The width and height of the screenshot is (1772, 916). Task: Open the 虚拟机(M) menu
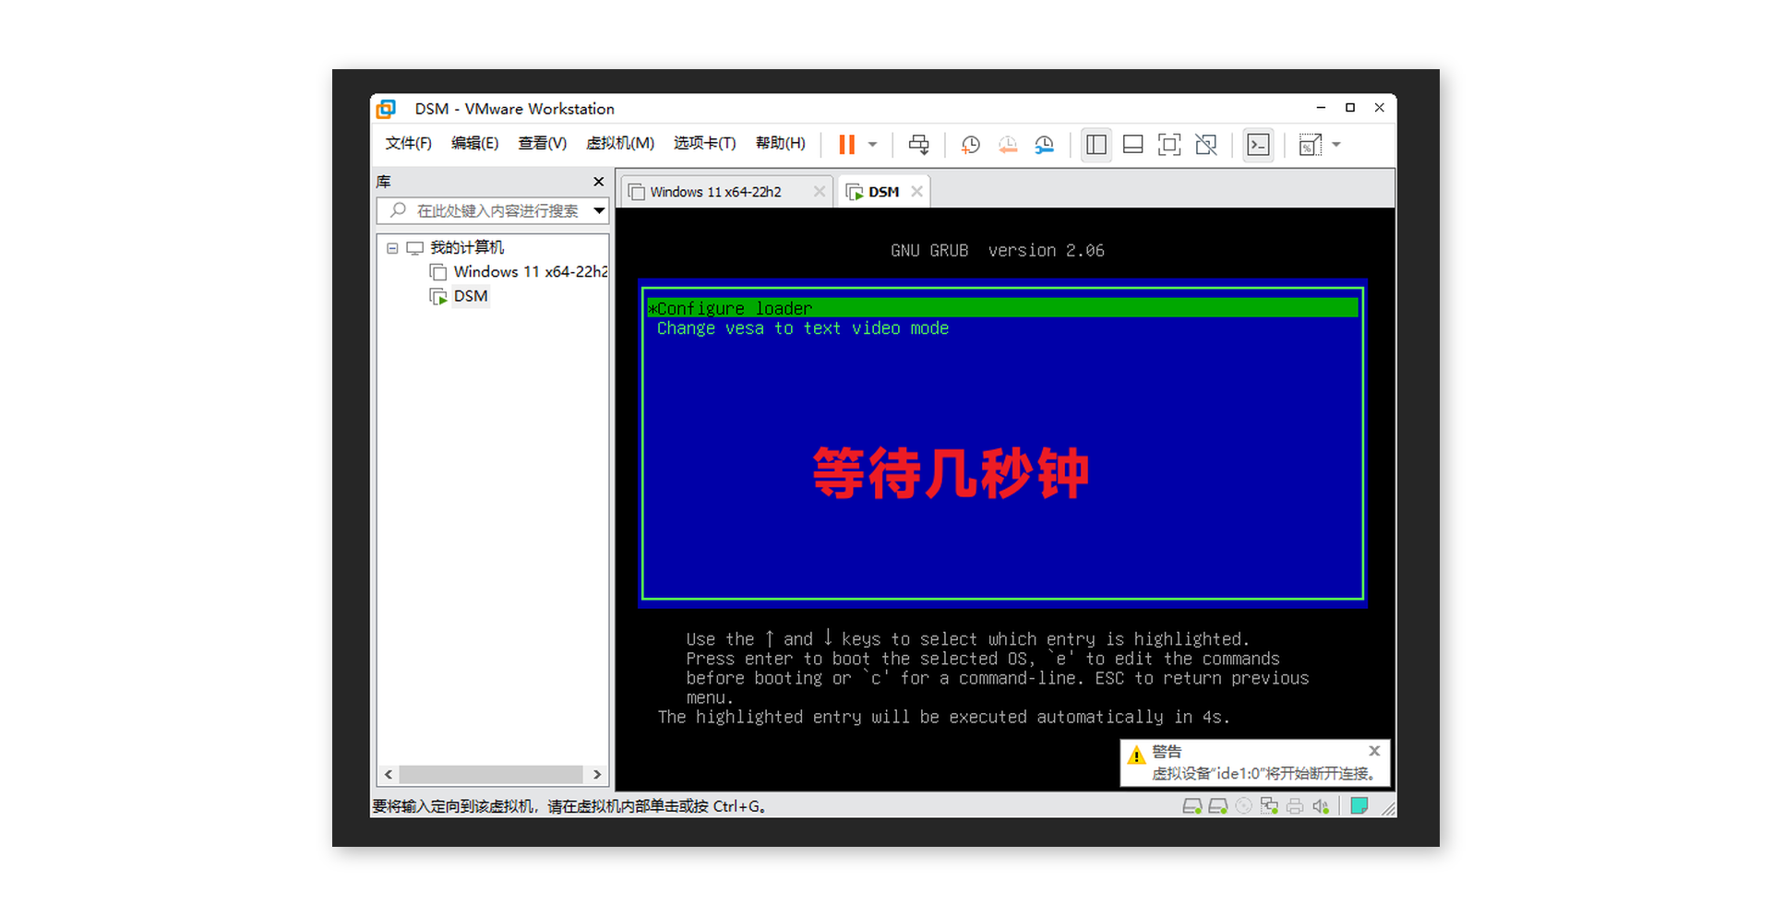pyautogui.click(x=620, y=143)
